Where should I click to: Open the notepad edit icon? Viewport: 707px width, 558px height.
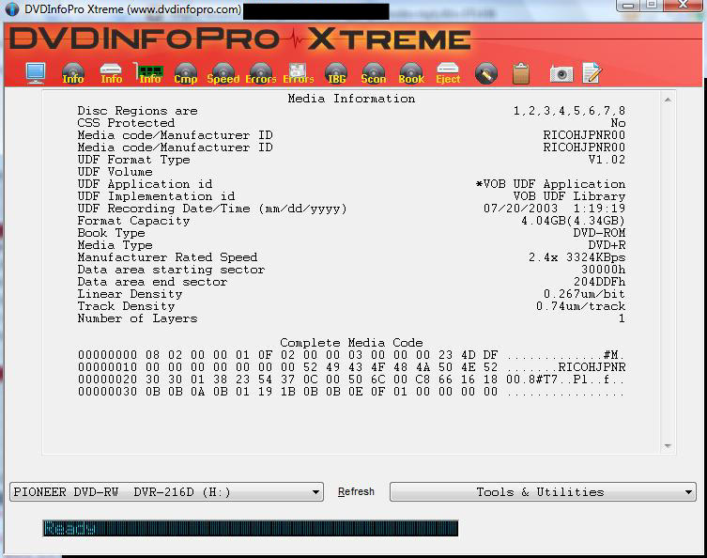coord(592,73)
